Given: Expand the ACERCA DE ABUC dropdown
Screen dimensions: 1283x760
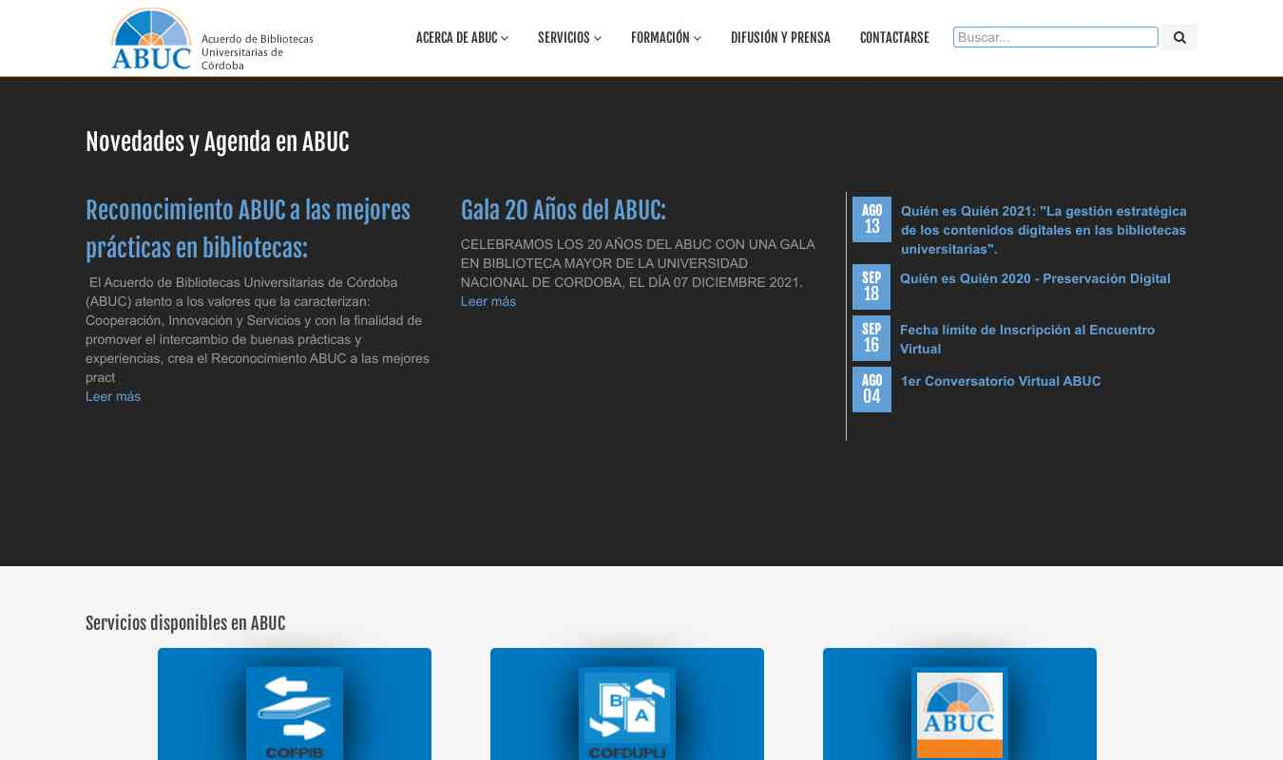Looking at the screenshot, I should click(461, 38).
